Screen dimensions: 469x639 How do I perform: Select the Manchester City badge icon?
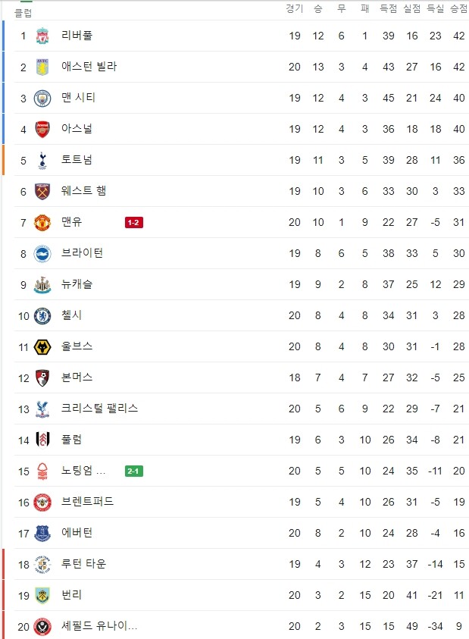[42, 99]
